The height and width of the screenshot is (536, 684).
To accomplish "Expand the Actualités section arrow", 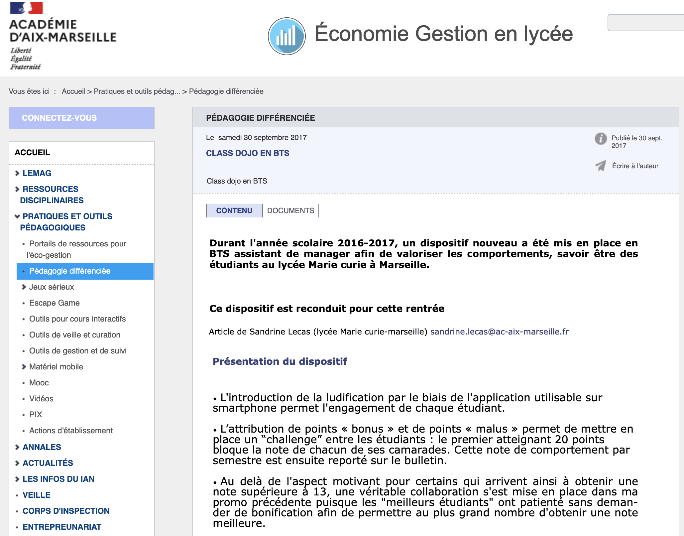I will click(17, 463).
